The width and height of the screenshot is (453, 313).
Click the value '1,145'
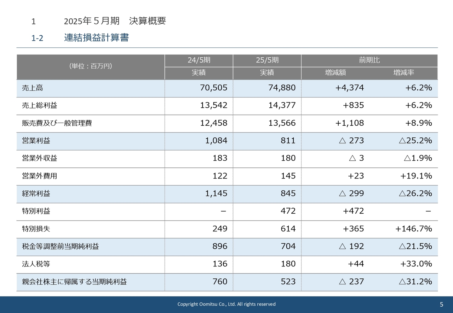[x=216, y=193]
